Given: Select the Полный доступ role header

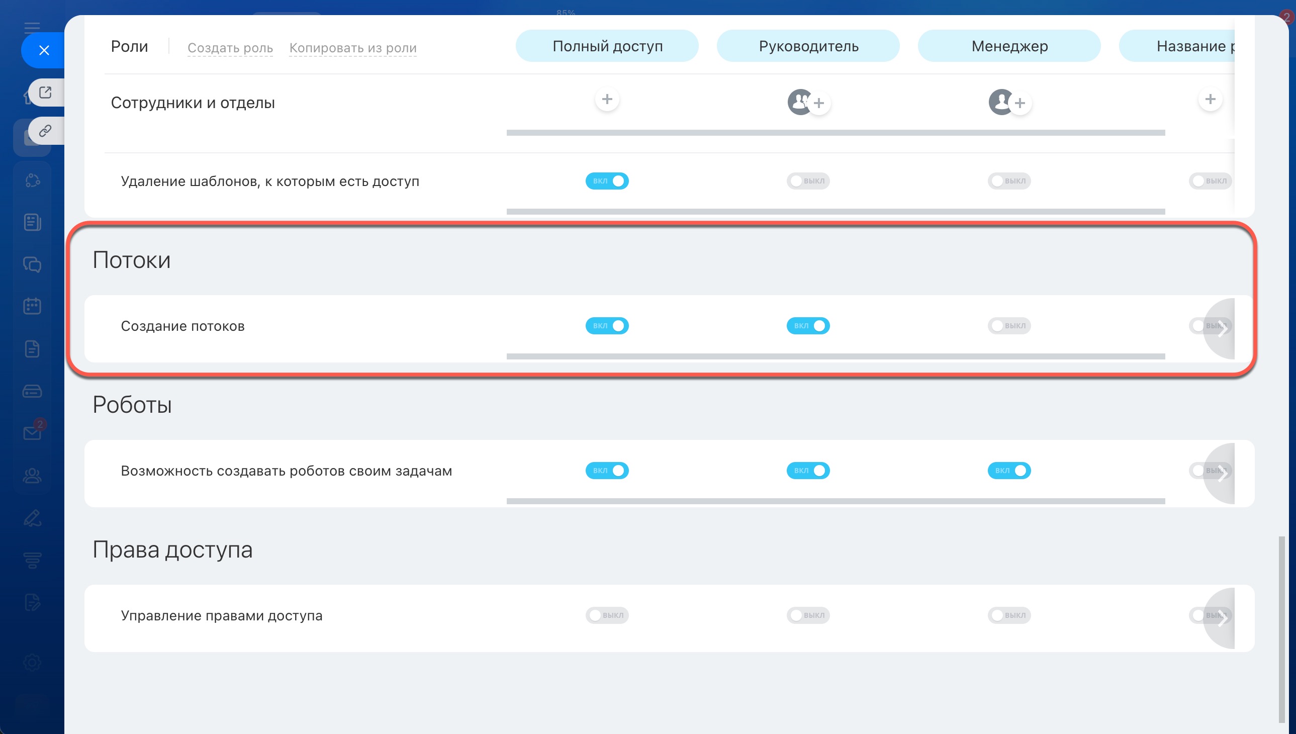Looking at the screenshot, I should [x=607, y=46].
